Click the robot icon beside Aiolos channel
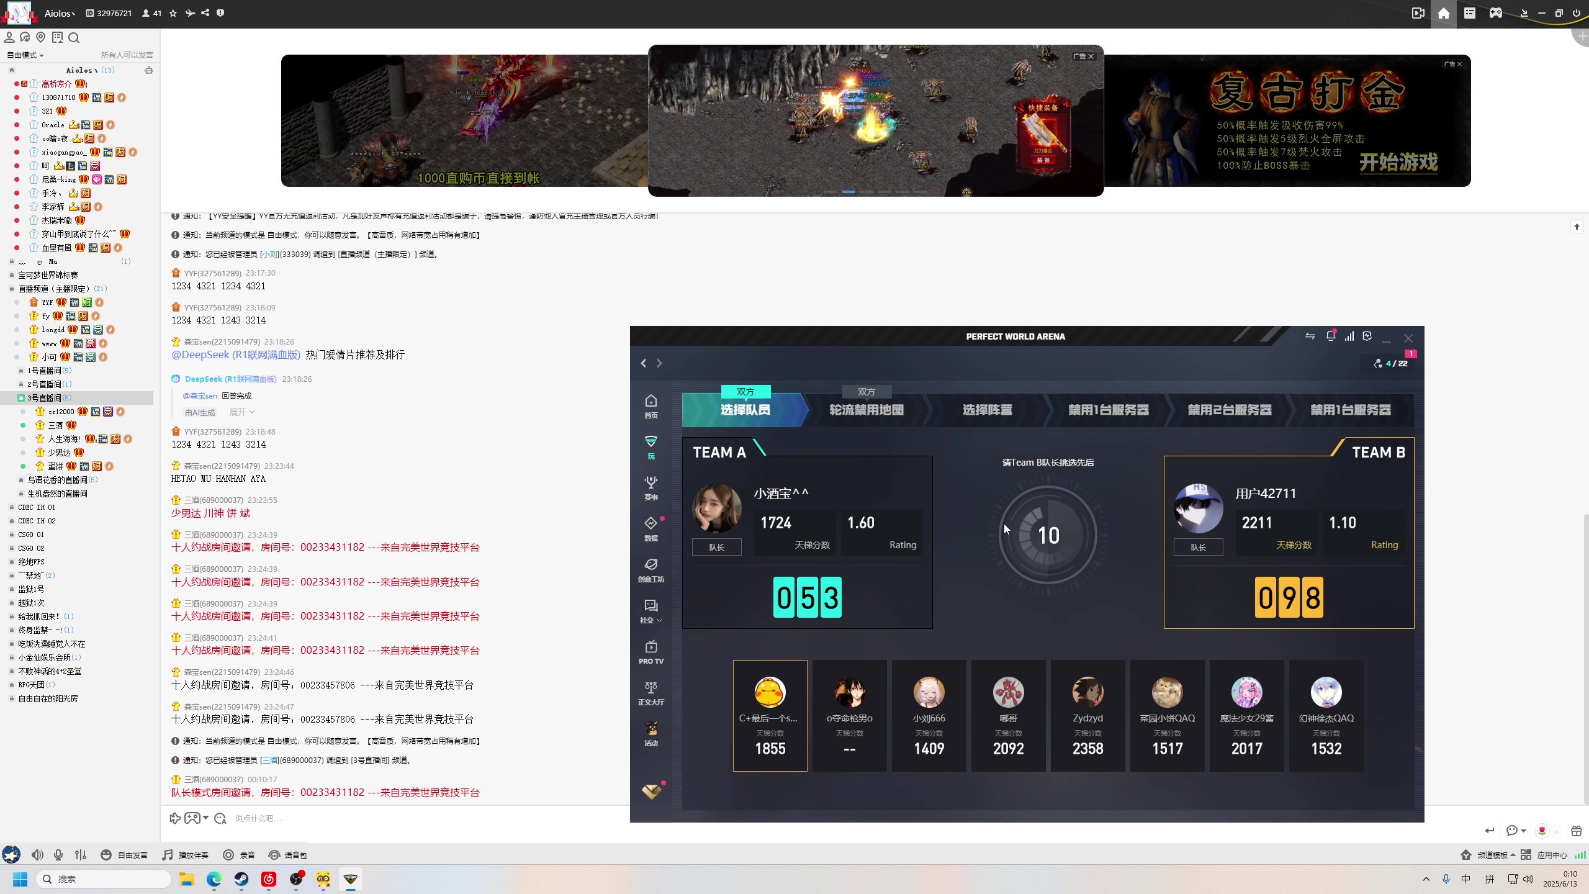 [x=149, y=70]
